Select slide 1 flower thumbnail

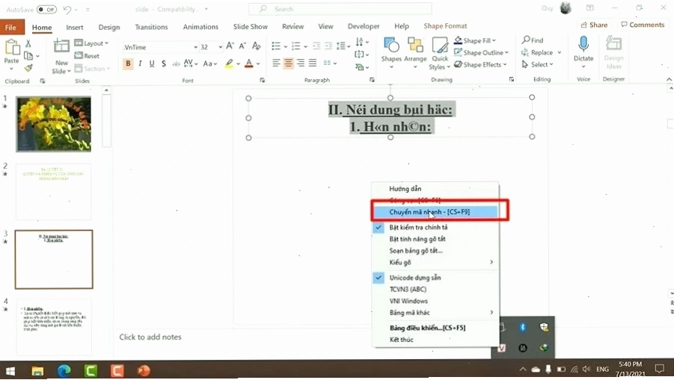coord(54,124)
